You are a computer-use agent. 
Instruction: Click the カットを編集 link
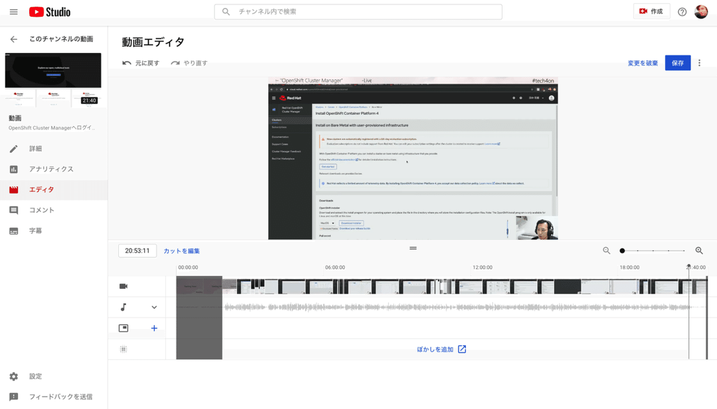click(182, 251)
